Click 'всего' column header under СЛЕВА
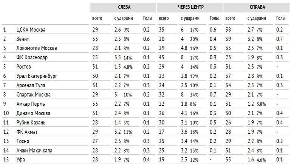The width and height of the screenshot is (291, 164). click(97, 18)
